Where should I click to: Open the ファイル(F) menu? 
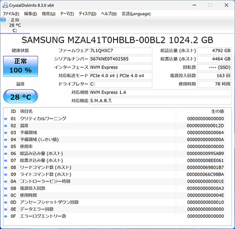tap(11, 14)
